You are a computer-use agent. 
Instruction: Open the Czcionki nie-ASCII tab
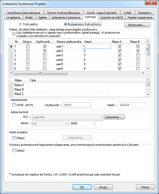[112, 17]
